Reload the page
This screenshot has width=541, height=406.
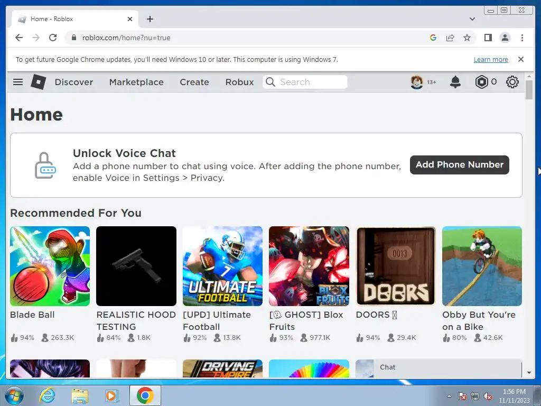coord(53,38)
